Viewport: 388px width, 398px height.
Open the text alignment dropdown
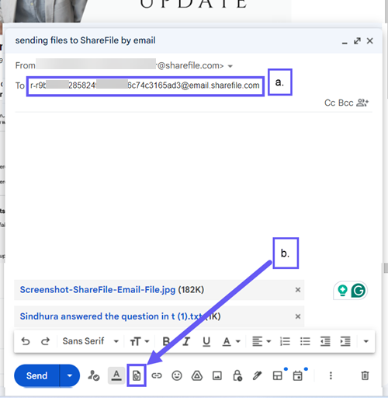pyautogui.click(x=262, y=341)
